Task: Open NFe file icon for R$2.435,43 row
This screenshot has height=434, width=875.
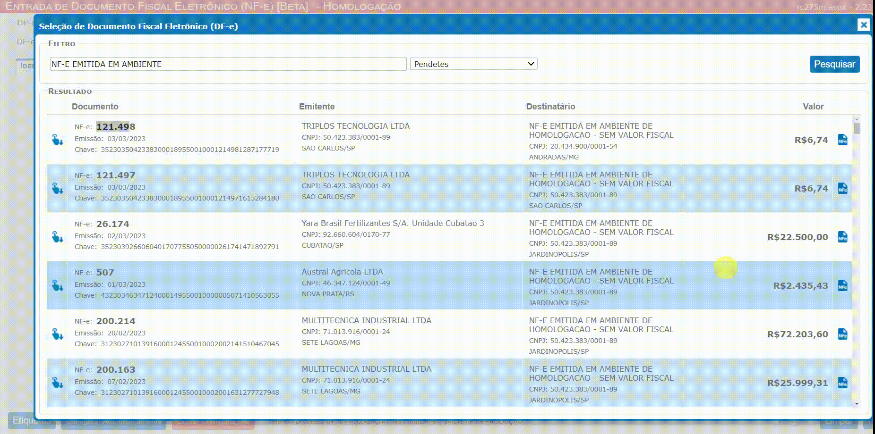Action: (x=842, y=286)
